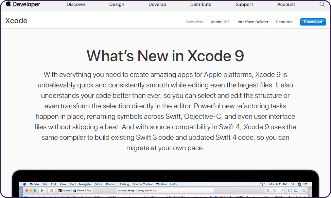
Task: Select the Standard editor icon
Action: 269,190
